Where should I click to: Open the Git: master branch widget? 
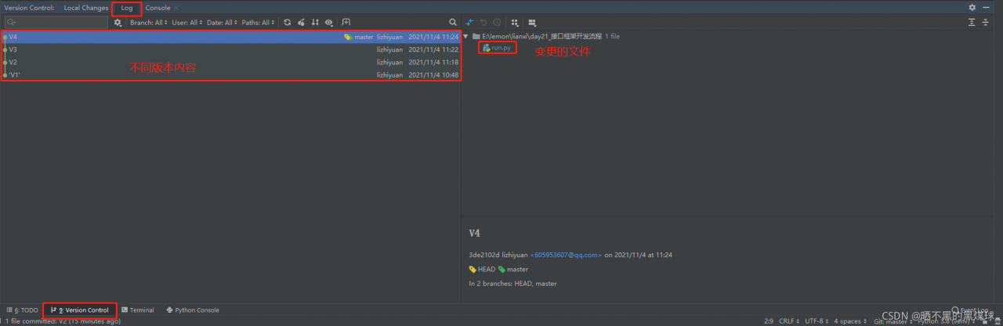[893, 321]
